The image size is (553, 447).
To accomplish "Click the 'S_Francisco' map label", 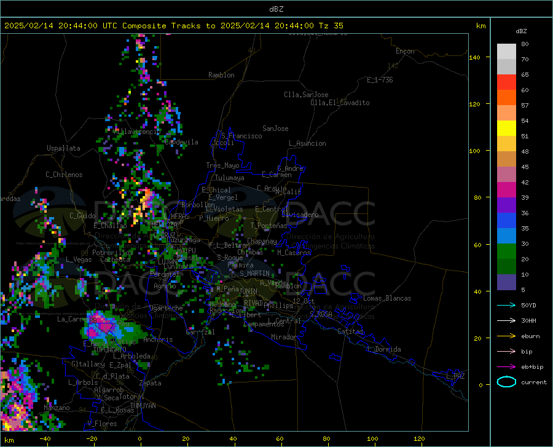I will point(241,136).
